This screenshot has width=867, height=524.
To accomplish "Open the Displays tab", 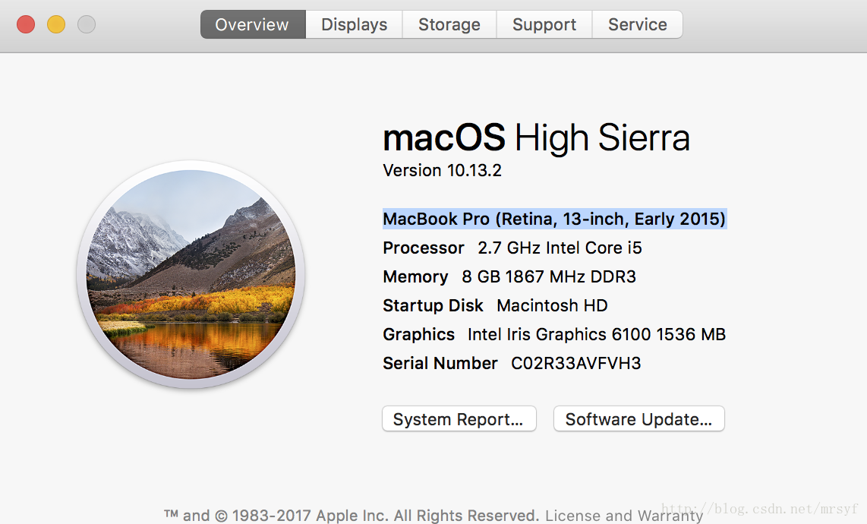I will tap(354, 24).
